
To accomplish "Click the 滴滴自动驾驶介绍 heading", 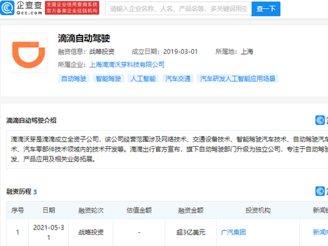I will [31, 120].
